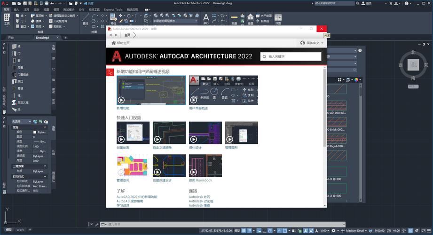Add a new drawing tab with plus
Viewport: 433px width, 235px height.
click(65, 38)
